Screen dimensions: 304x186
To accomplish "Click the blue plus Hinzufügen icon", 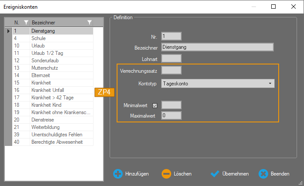I will tap(118, 174).
